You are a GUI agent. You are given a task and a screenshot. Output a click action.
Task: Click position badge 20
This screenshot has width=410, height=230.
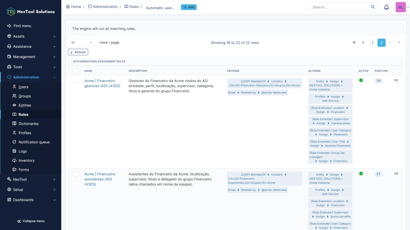point(378,81)
